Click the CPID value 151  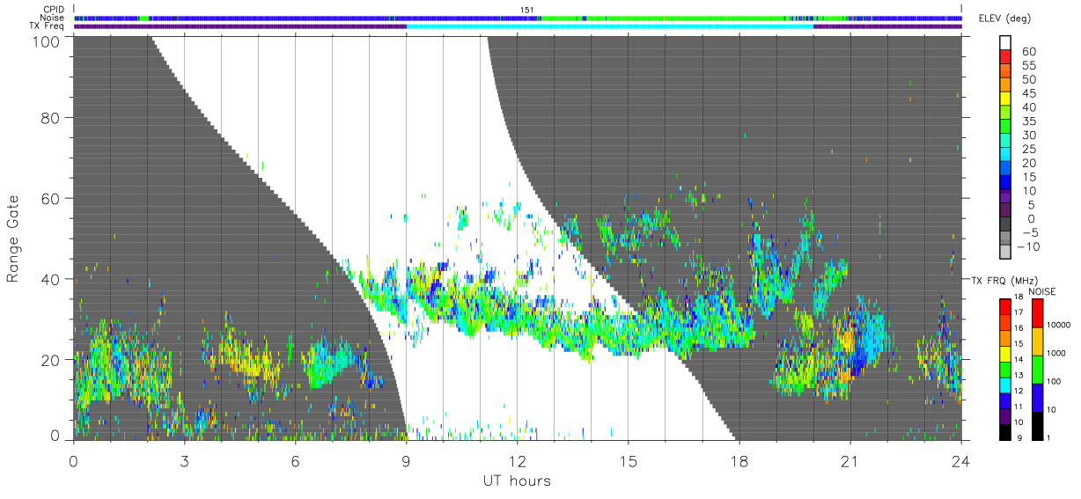click(x=527, y=9)
